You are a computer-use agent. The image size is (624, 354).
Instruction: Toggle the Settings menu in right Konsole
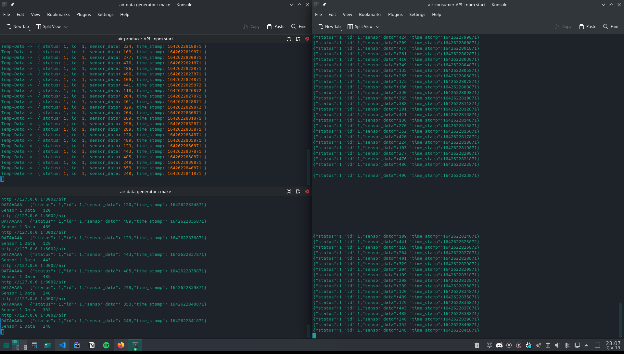tap(417, 14)
